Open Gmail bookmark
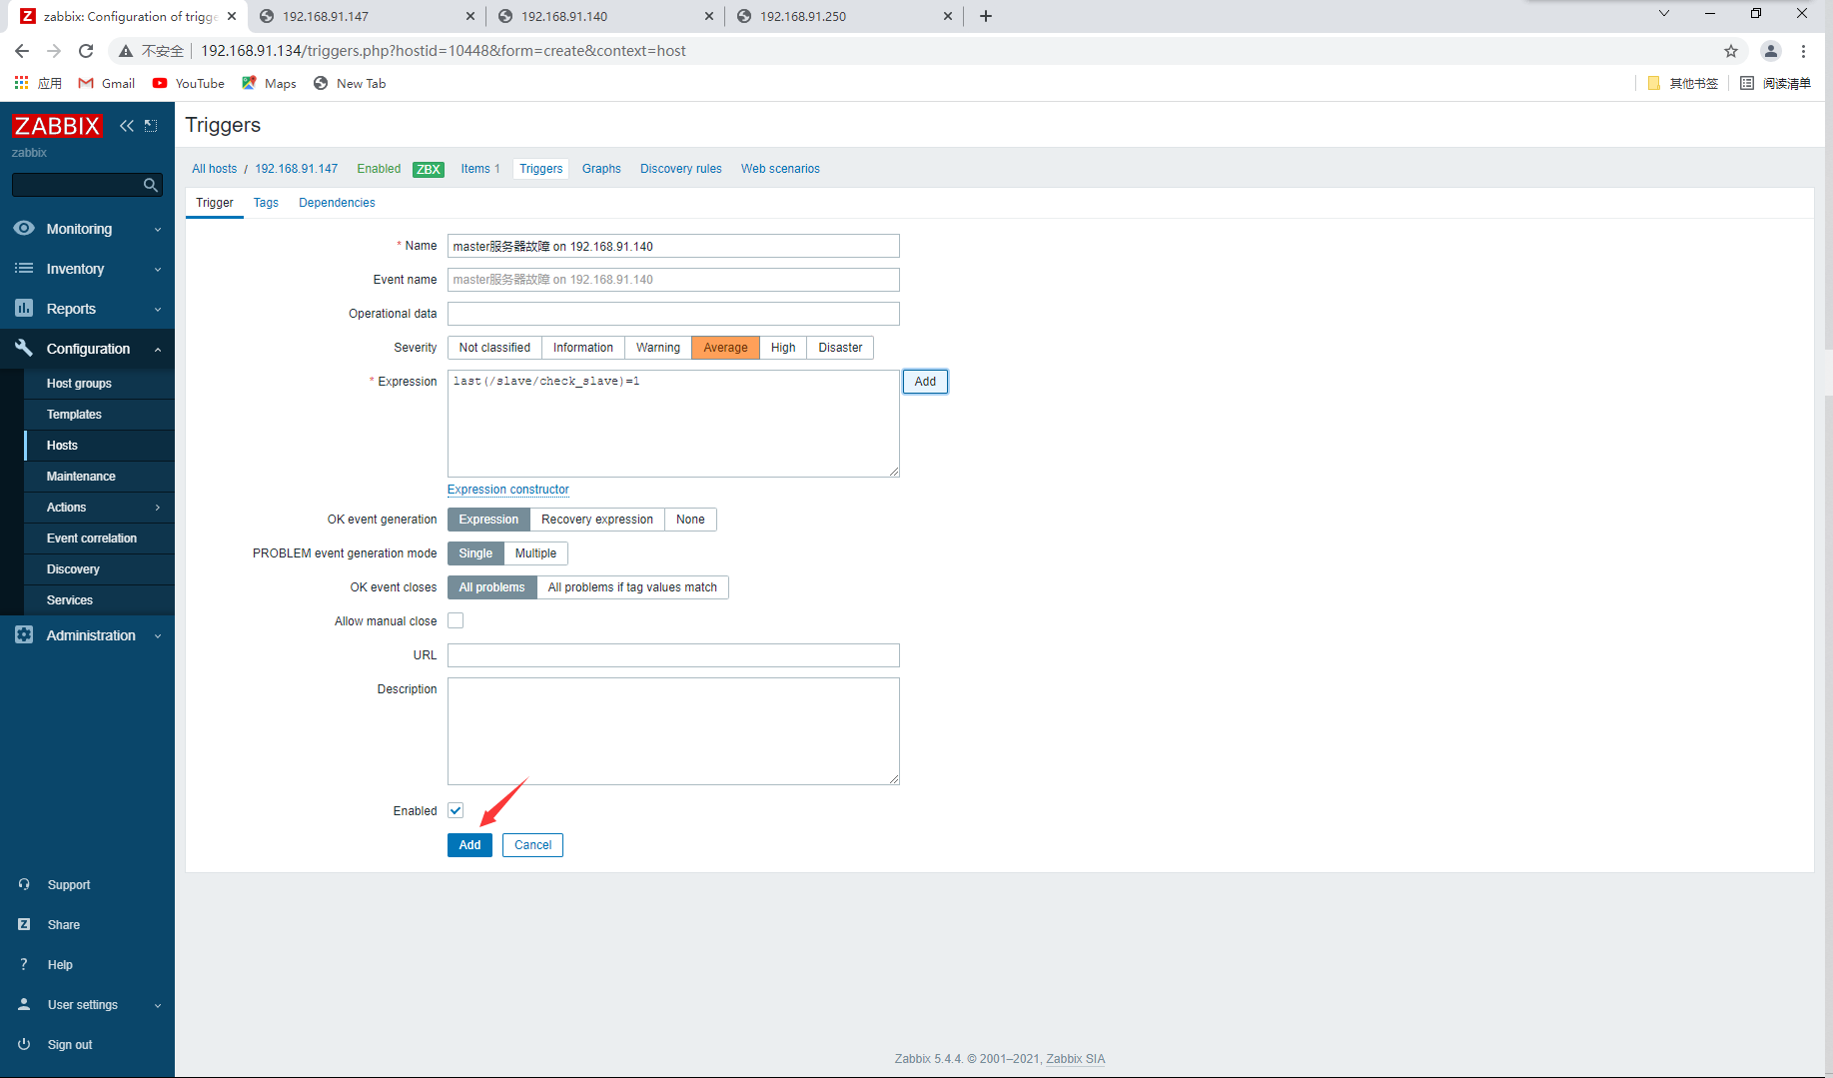Viewport: 1833px width, 1078px height. pos(107,83)
